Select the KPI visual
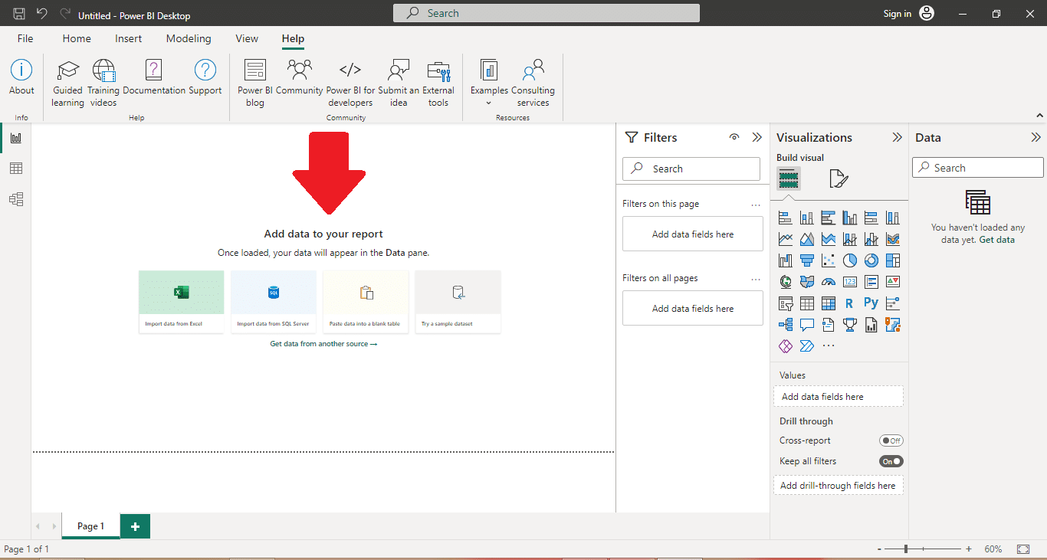This screenshot has width=1047, height=560. click(892, 282)
